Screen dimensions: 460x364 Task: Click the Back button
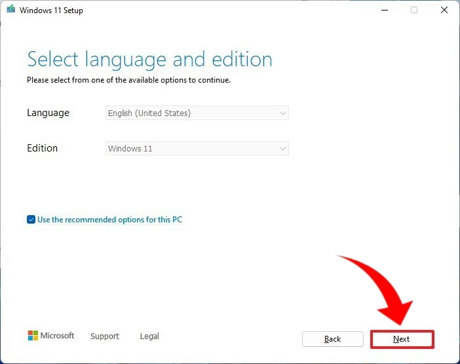pos(333,339)
